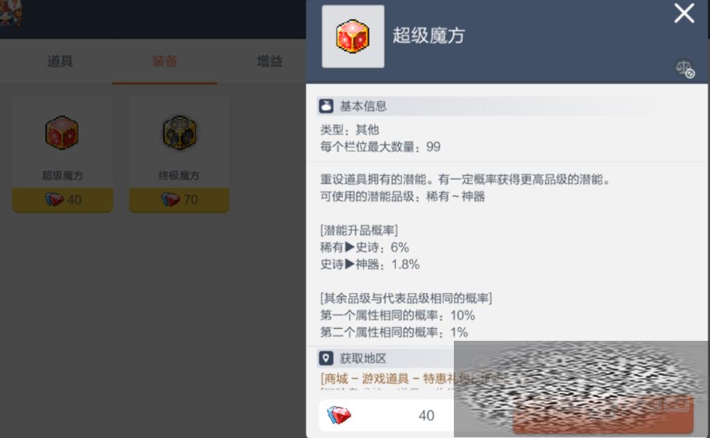Click the character avatar in top-left corner
710x438 pixels.
(10, 12)
